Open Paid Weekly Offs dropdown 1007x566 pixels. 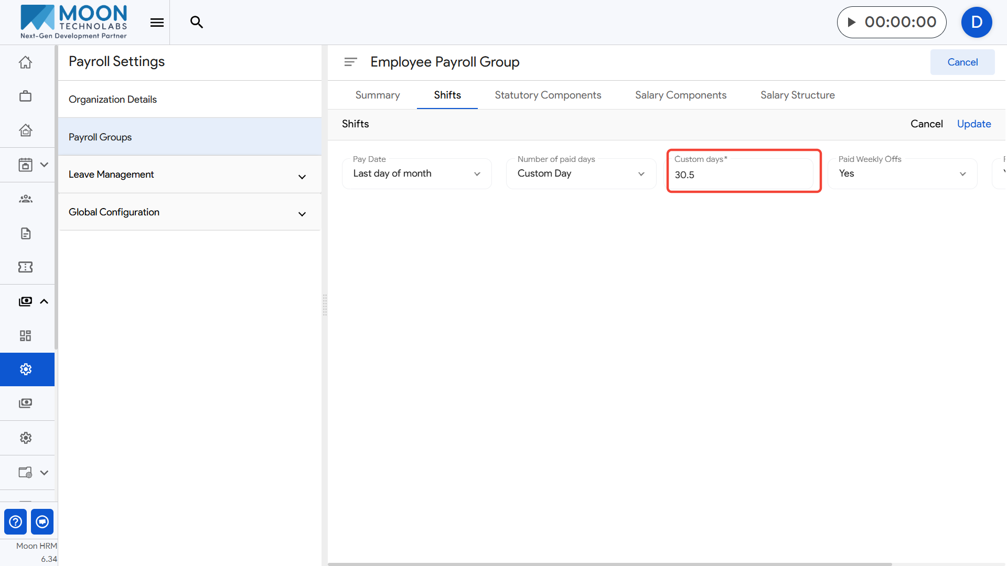tap(902, 173)
